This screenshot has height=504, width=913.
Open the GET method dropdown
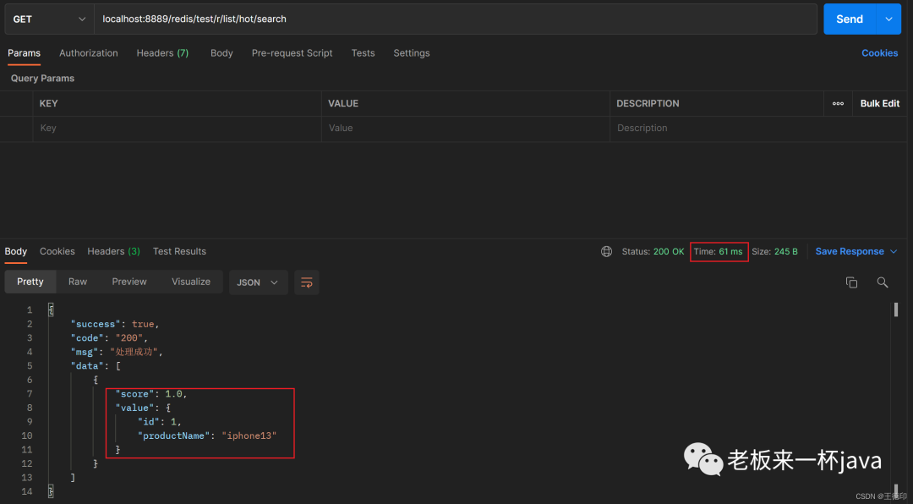[49, 19]
